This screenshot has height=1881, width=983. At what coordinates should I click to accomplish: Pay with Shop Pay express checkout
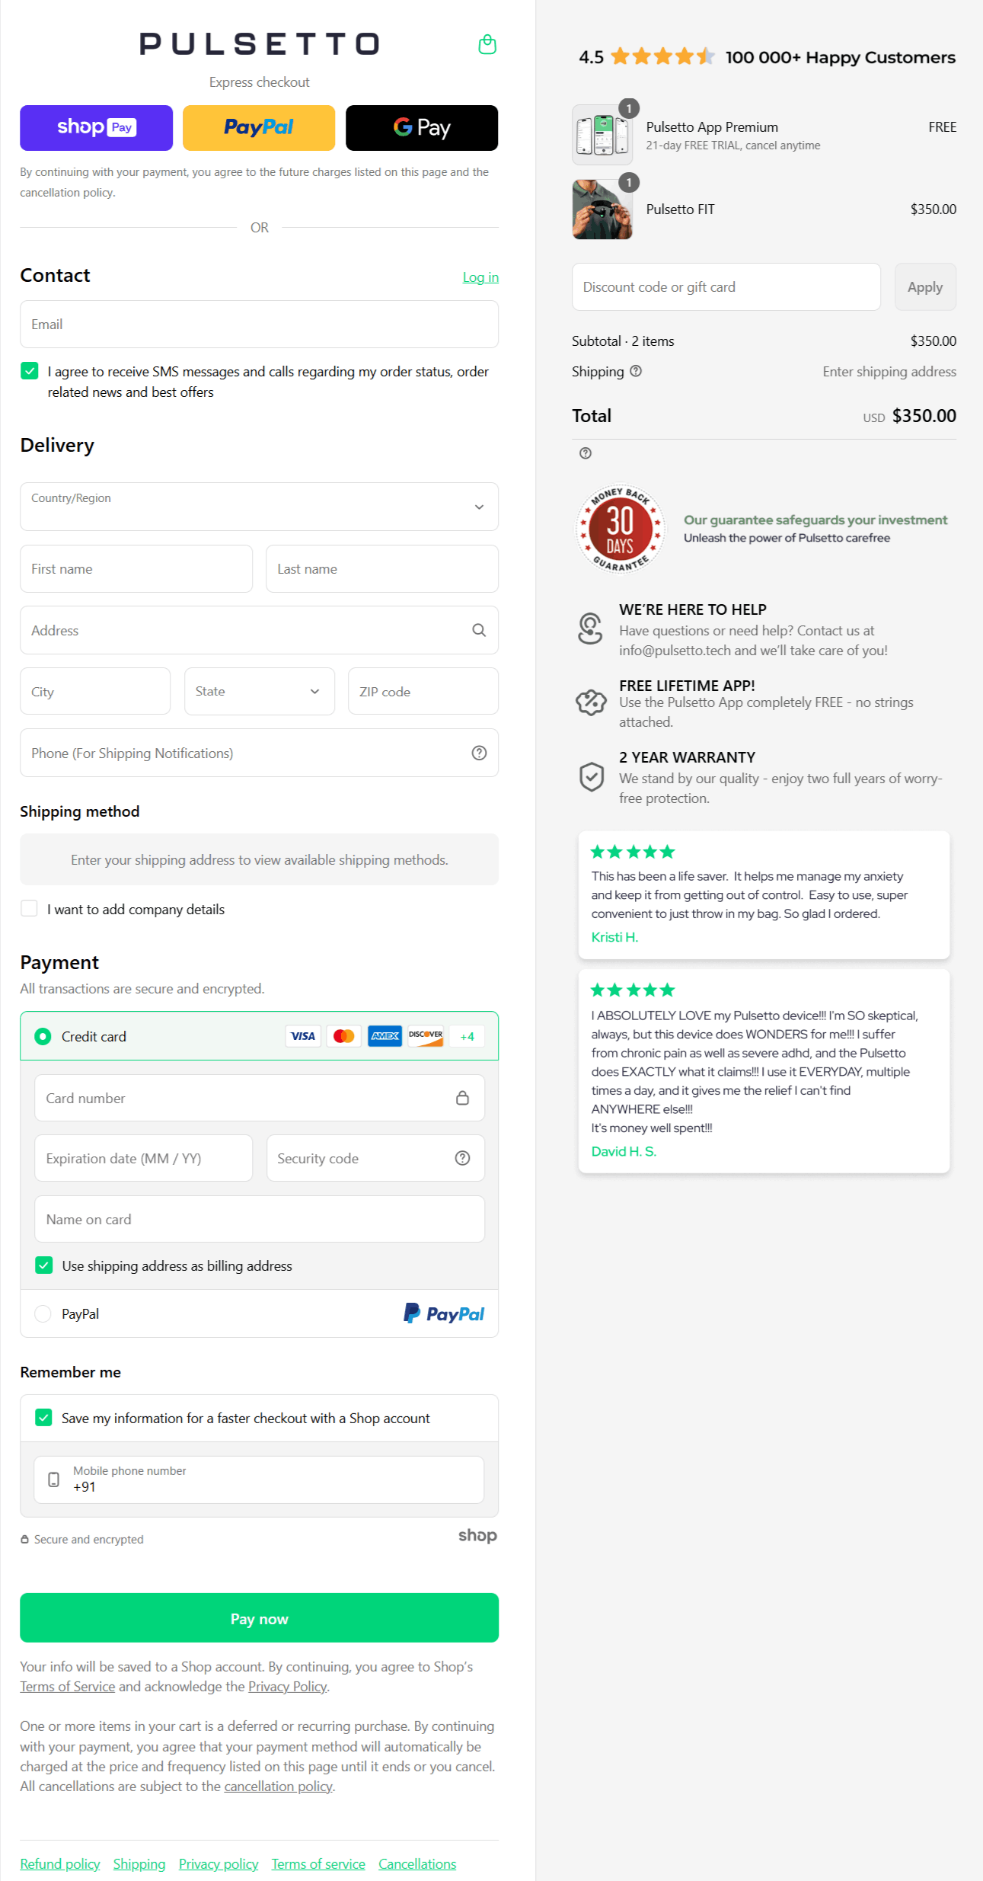pos(96,127)
